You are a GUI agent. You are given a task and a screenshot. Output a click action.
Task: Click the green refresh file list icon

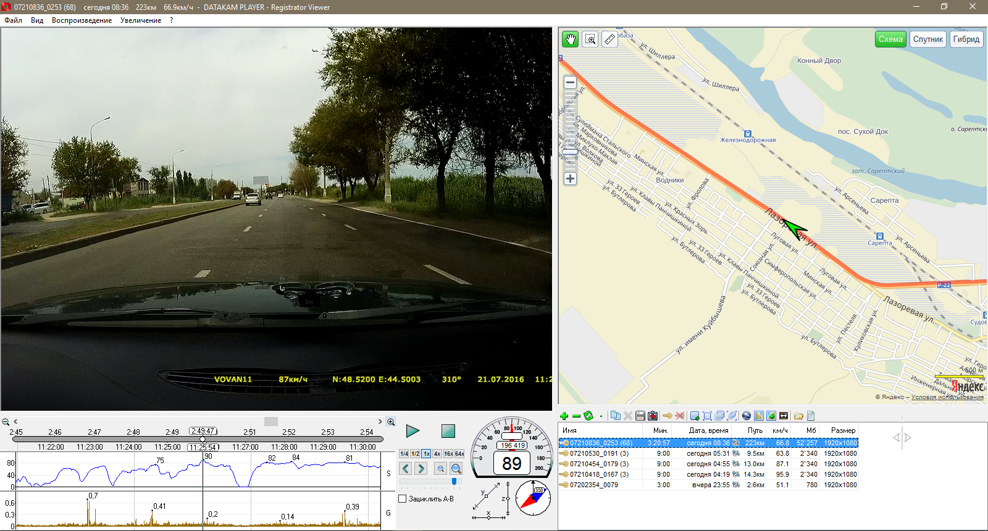point(588,416)
